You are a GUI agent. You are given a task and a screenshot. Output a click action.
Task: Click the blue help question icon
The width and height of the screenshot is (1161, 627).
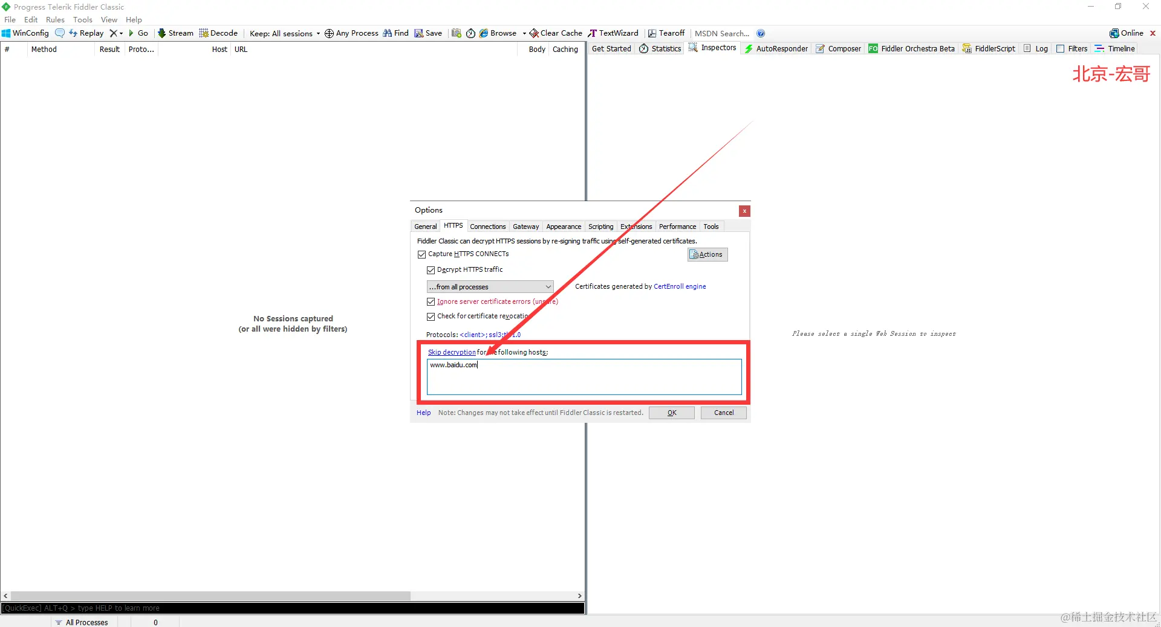point(761,33)
